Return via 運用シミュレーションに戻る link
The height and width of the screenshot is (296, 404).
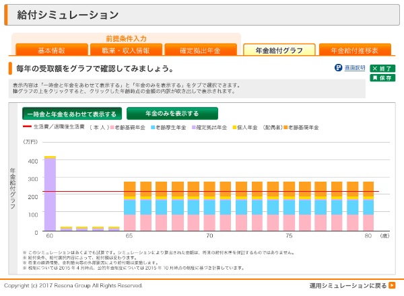click(x=347, y=285)
